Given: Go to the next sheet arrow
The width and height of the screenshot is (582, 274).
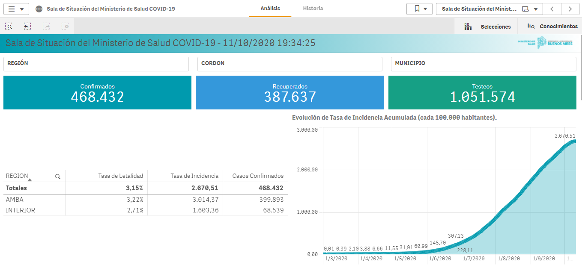Looking at the screenshot, I should click(570, 9).
